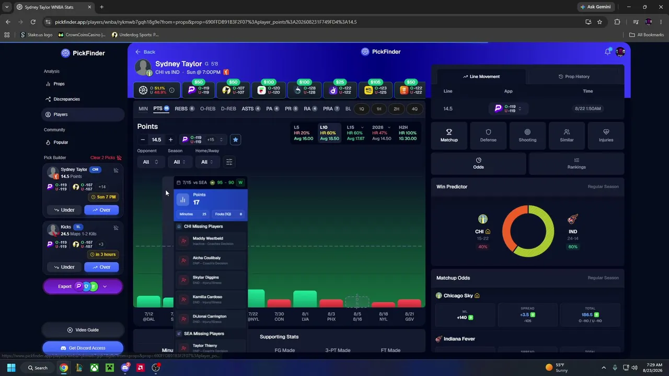Open the App selector in Line Movement
669x376 pixels.
click(508, 109)
